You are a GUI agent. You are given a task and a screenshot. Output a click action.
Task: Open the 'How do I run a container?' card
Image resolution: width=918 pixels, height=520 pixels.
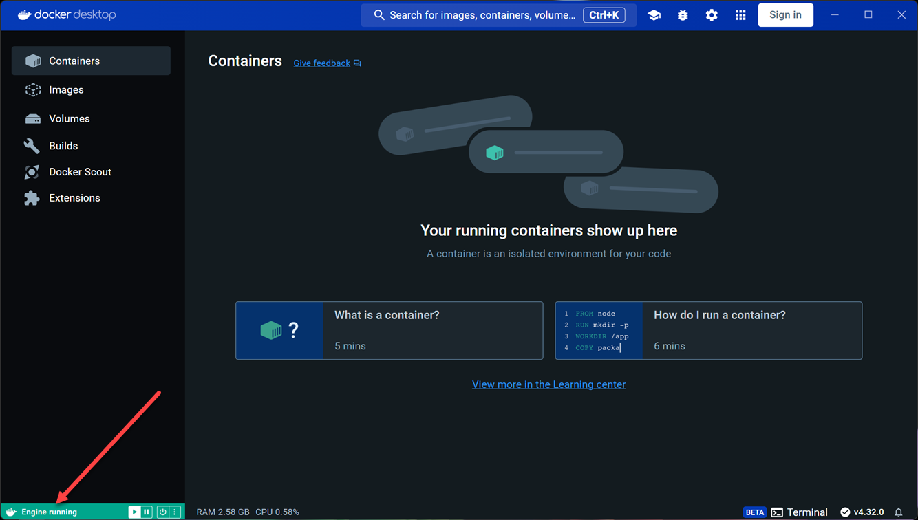click(709, 330)
